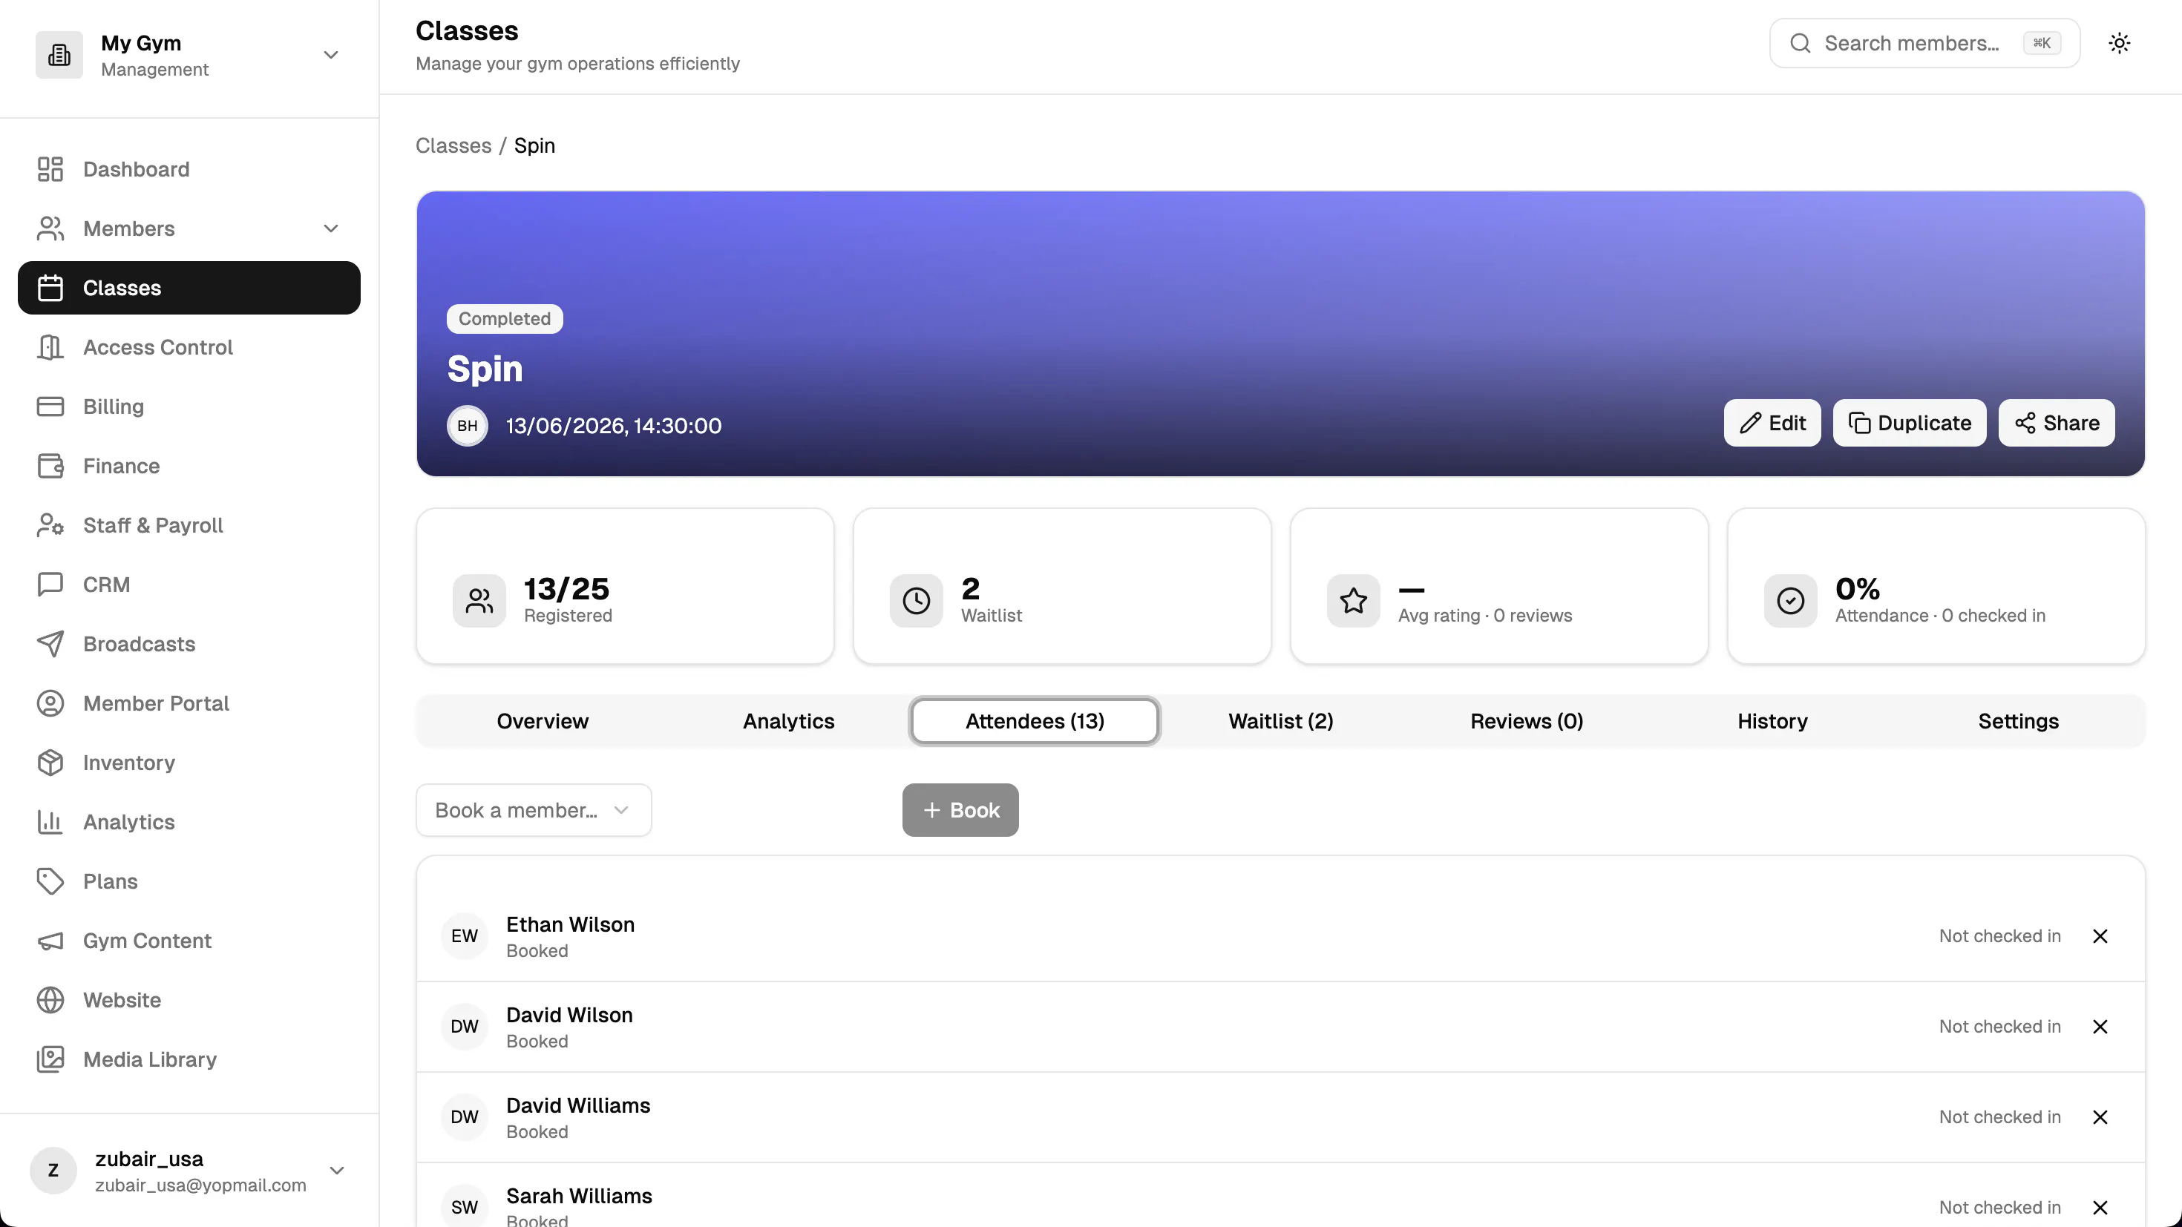Screen dimensions: 2182x1227
Task: Click the Classes breadcrumb link
Action: [x=453, y=145]
